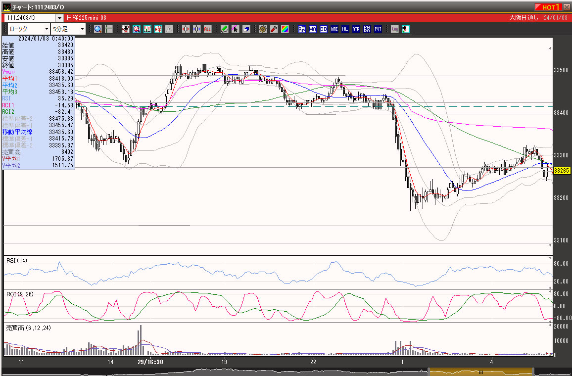Toggle the MA moving average indicator
The width and height of the screenshot is (572, 376).
(x=313, y=29)
